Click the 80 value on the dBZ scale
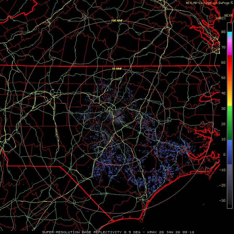The width and height of the screenshot is (234, 234). point(223,32)
